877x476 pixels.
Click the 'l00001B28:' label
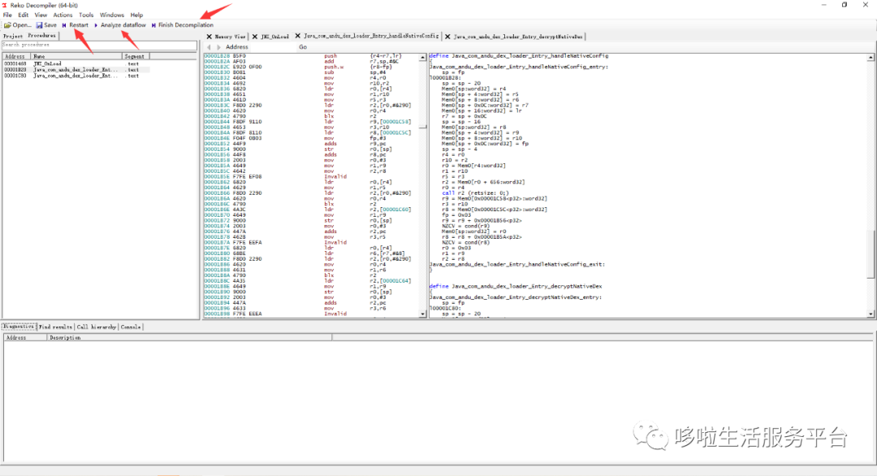445,78
